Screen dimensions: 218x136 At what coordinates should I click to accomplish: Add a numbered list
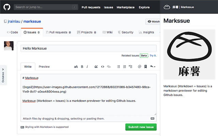[x=125, y=67]
